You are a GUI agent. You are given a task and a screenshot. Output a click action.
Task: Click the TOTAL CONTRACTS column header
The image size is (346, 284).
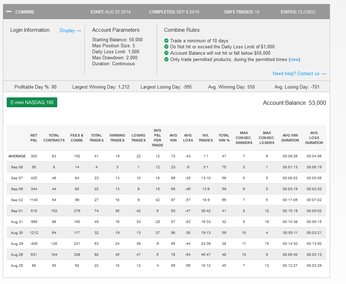(x=54, y=138)
